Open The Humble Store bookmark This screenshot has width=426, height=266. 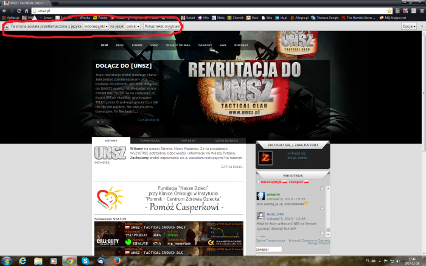coord(358,18)
